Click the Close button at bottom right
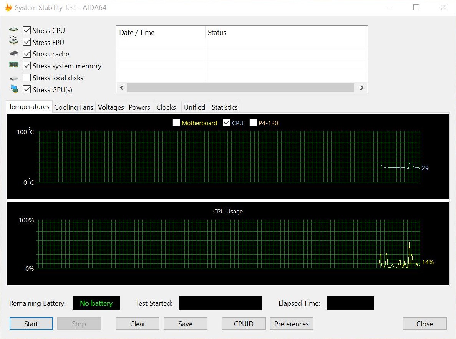 tap(424, 324)
